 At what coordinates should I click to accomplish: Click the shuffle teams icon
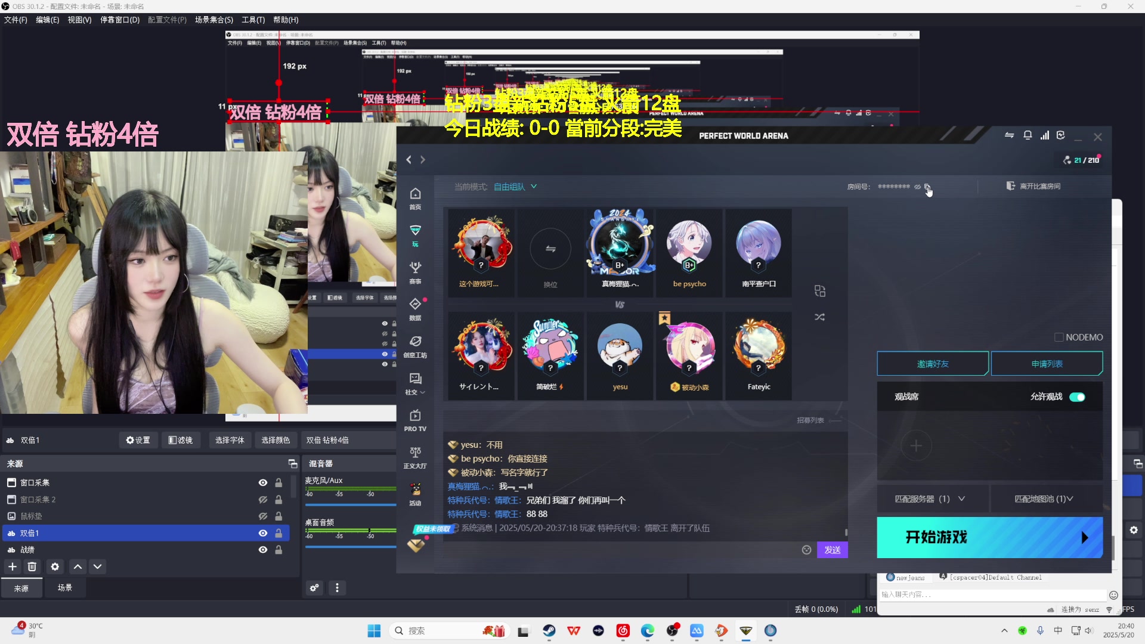(819, 317)
